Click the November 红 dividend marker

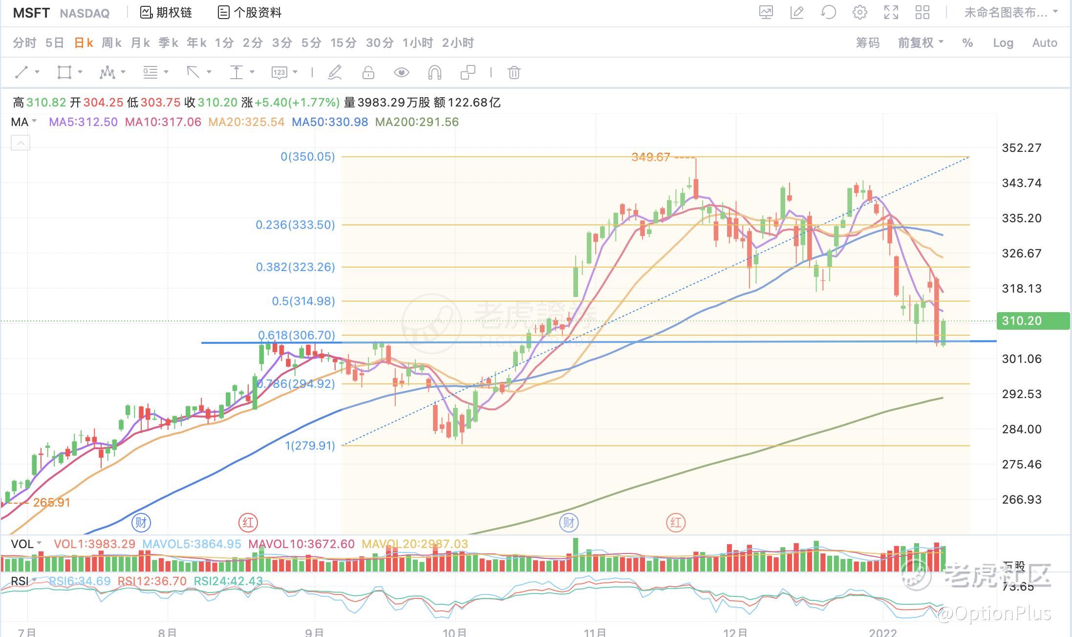676,523
